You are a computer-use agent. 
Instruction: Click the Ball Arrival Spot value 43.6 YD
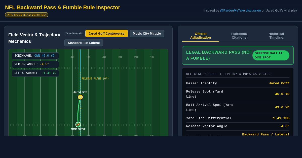pos(282,108)
